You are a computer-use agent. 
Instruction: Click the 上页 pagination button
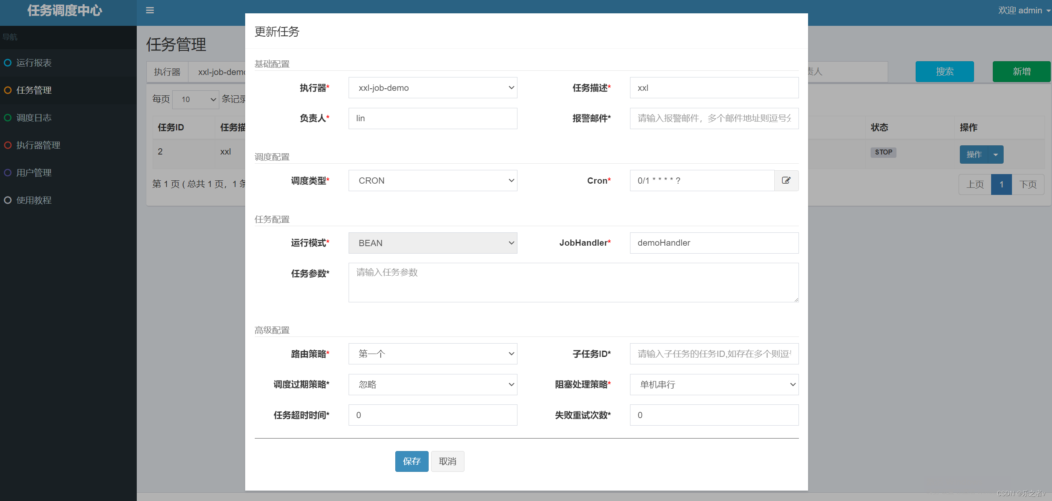975,184
